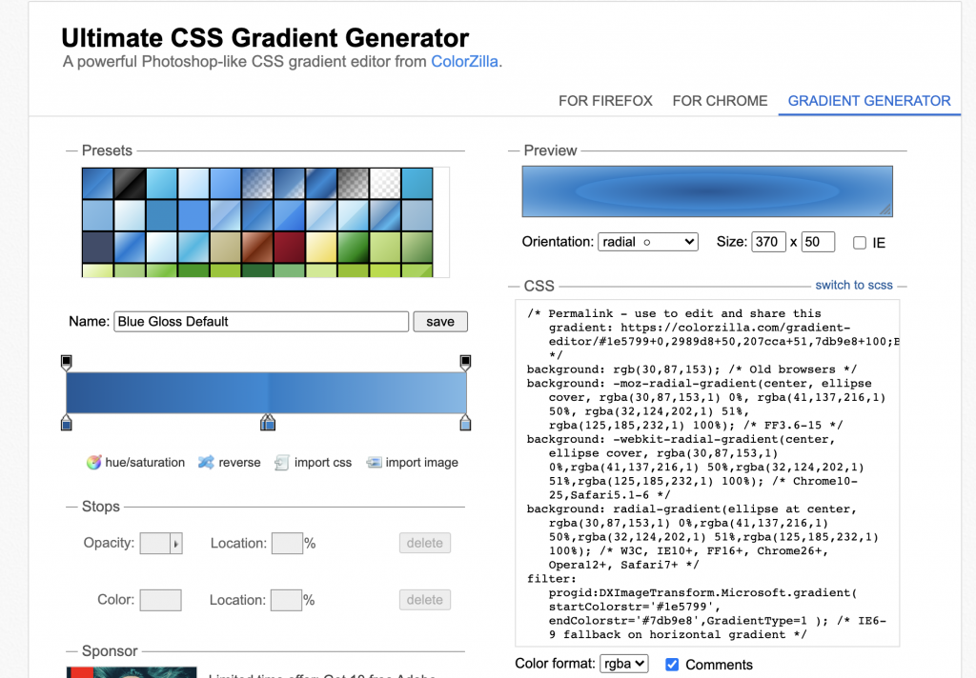Choose the white checkered transparent preset

(x=385, y=183)
